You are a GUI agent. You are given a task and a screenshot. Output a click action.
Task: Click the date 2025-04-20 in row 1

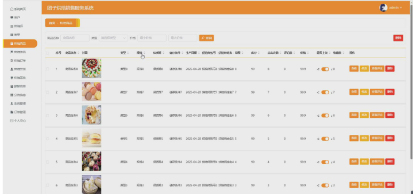(193, 69)
